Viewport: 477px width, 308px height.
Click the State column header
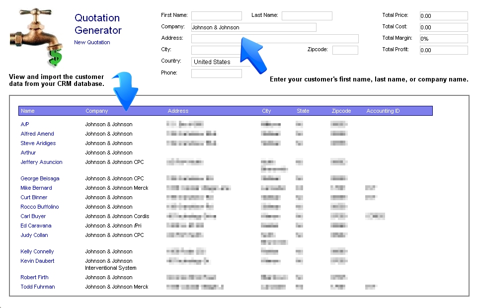click(x=303, y=111)
